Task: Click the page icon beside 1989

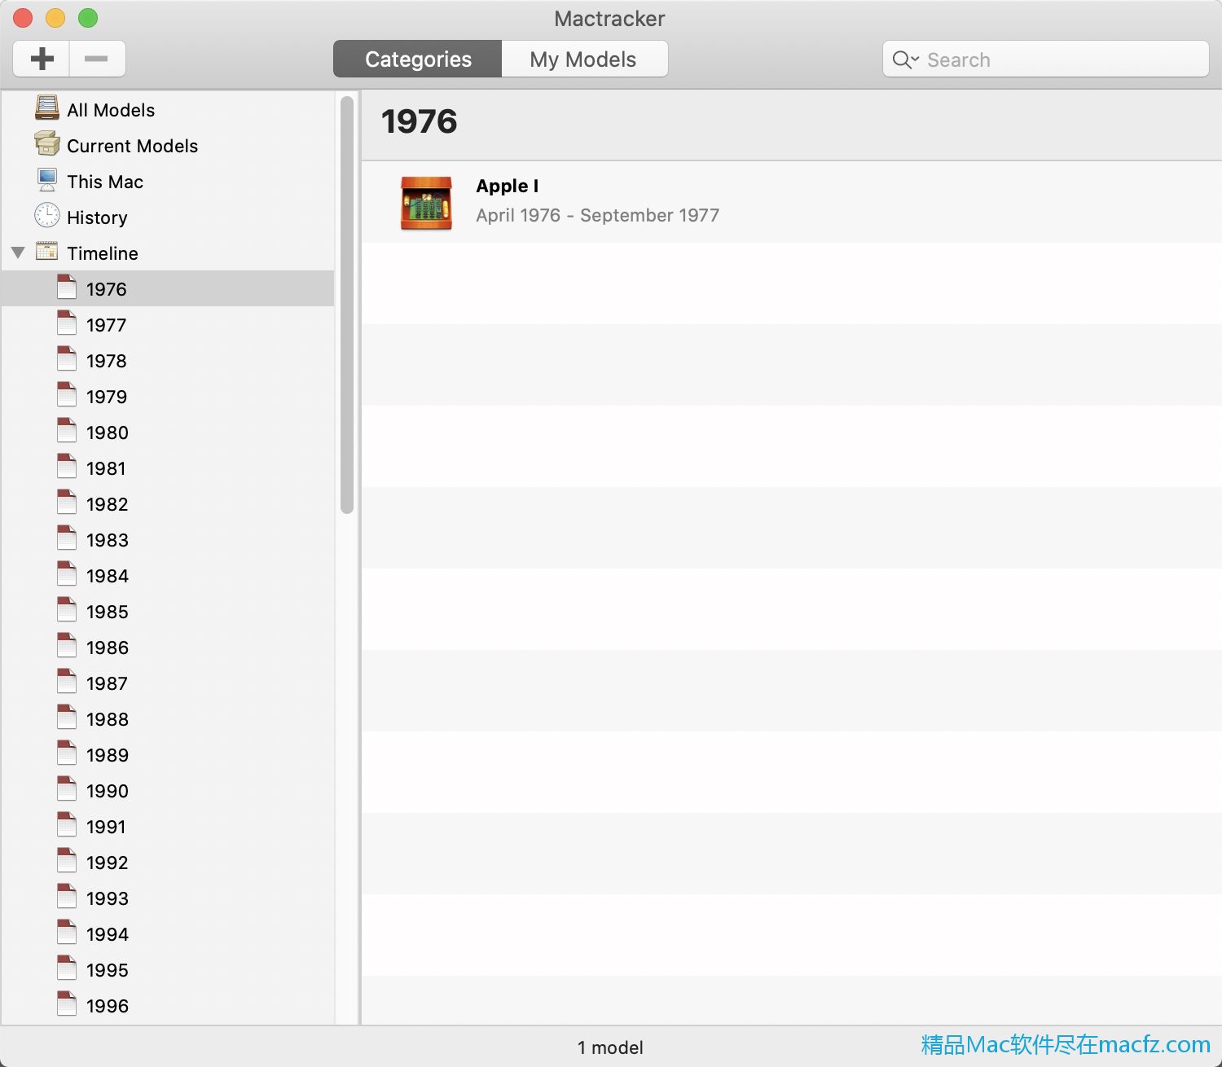Action: point(67,753)
